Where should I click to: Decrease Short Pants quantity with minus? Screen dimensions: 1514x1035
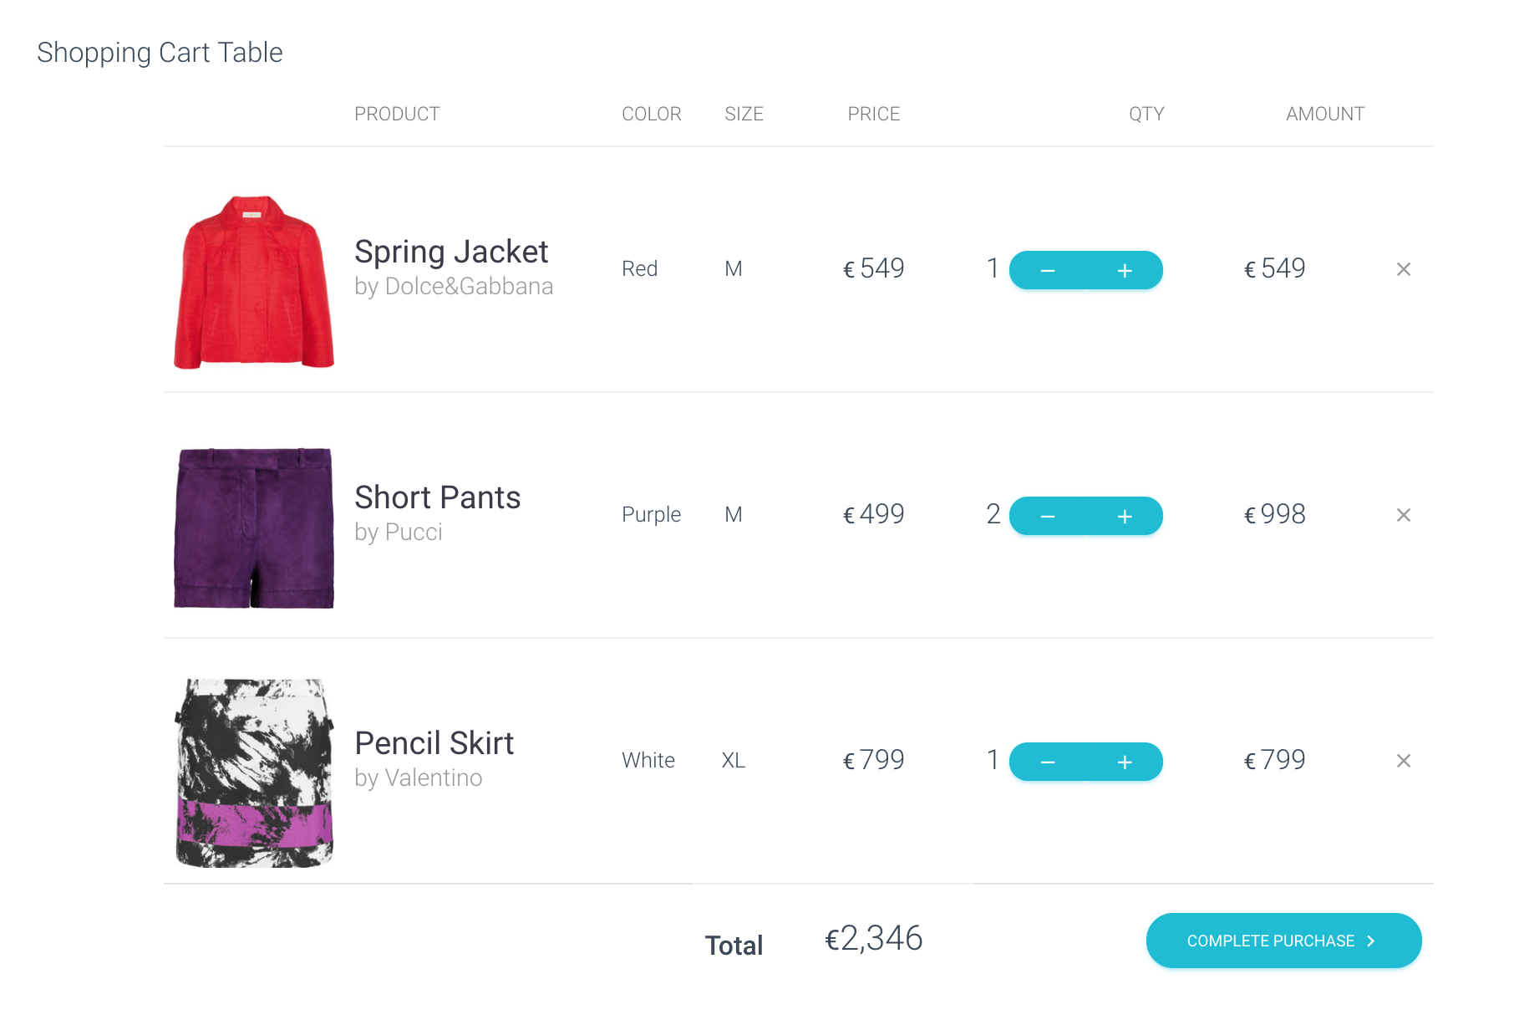coord(1048,517)
